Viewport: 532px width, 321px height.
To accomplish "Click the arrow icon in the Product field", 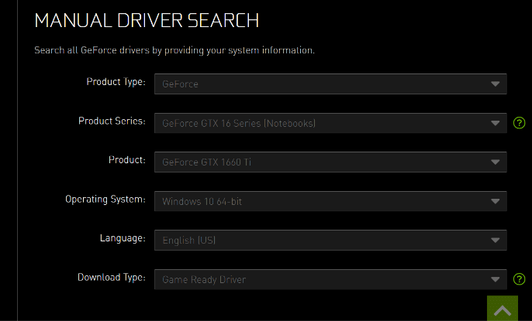I will pos(495,162).
